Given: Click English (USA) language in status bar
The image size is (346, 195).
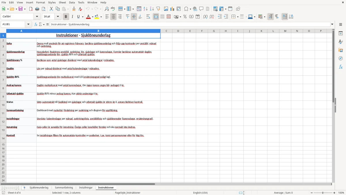Looking at the screenshot, I should click(x=200, y=193).
